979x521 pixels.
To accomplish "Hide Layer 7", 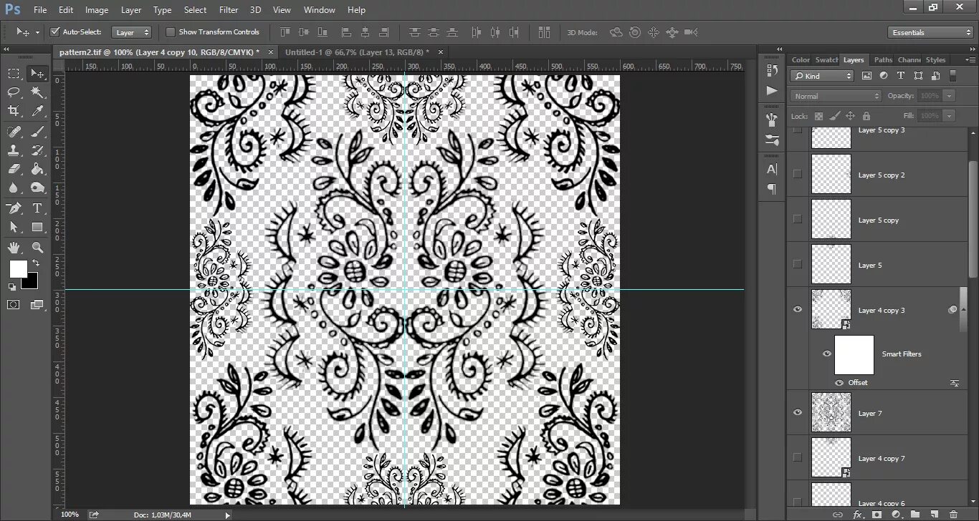I will point(798,412).
